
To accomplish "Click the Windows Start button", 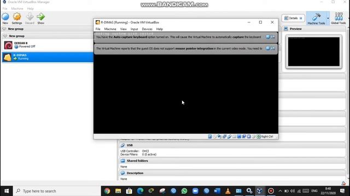I will 7,191.
